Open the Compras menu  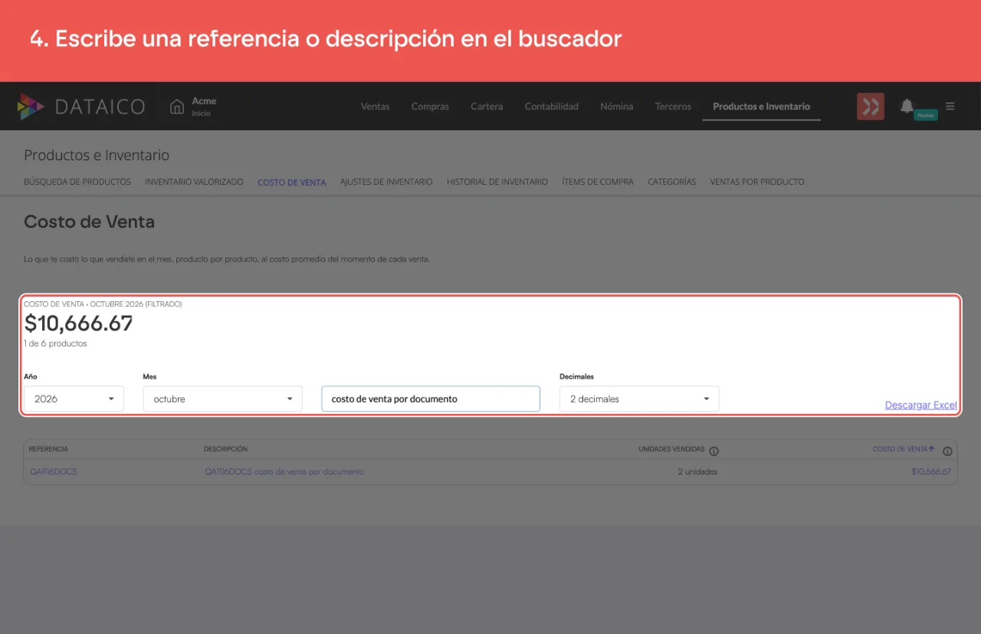430,107
